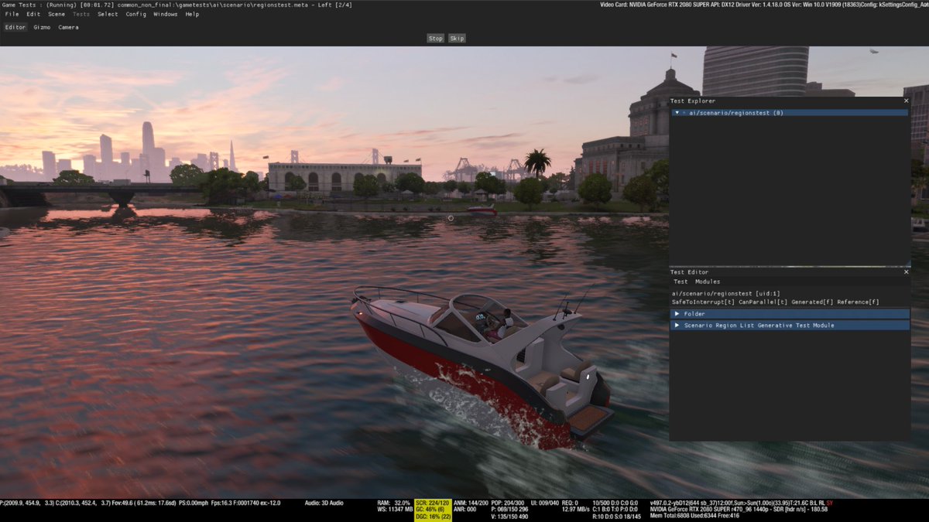Switch to the Editor tab

click(15, 27)
